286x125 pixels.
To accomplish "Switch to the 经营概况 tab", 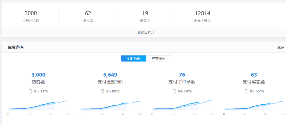I will 158,59.
